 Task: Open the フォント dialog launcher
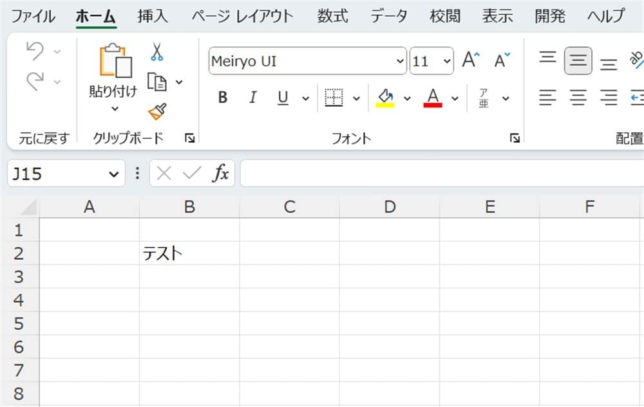(515, 138)
